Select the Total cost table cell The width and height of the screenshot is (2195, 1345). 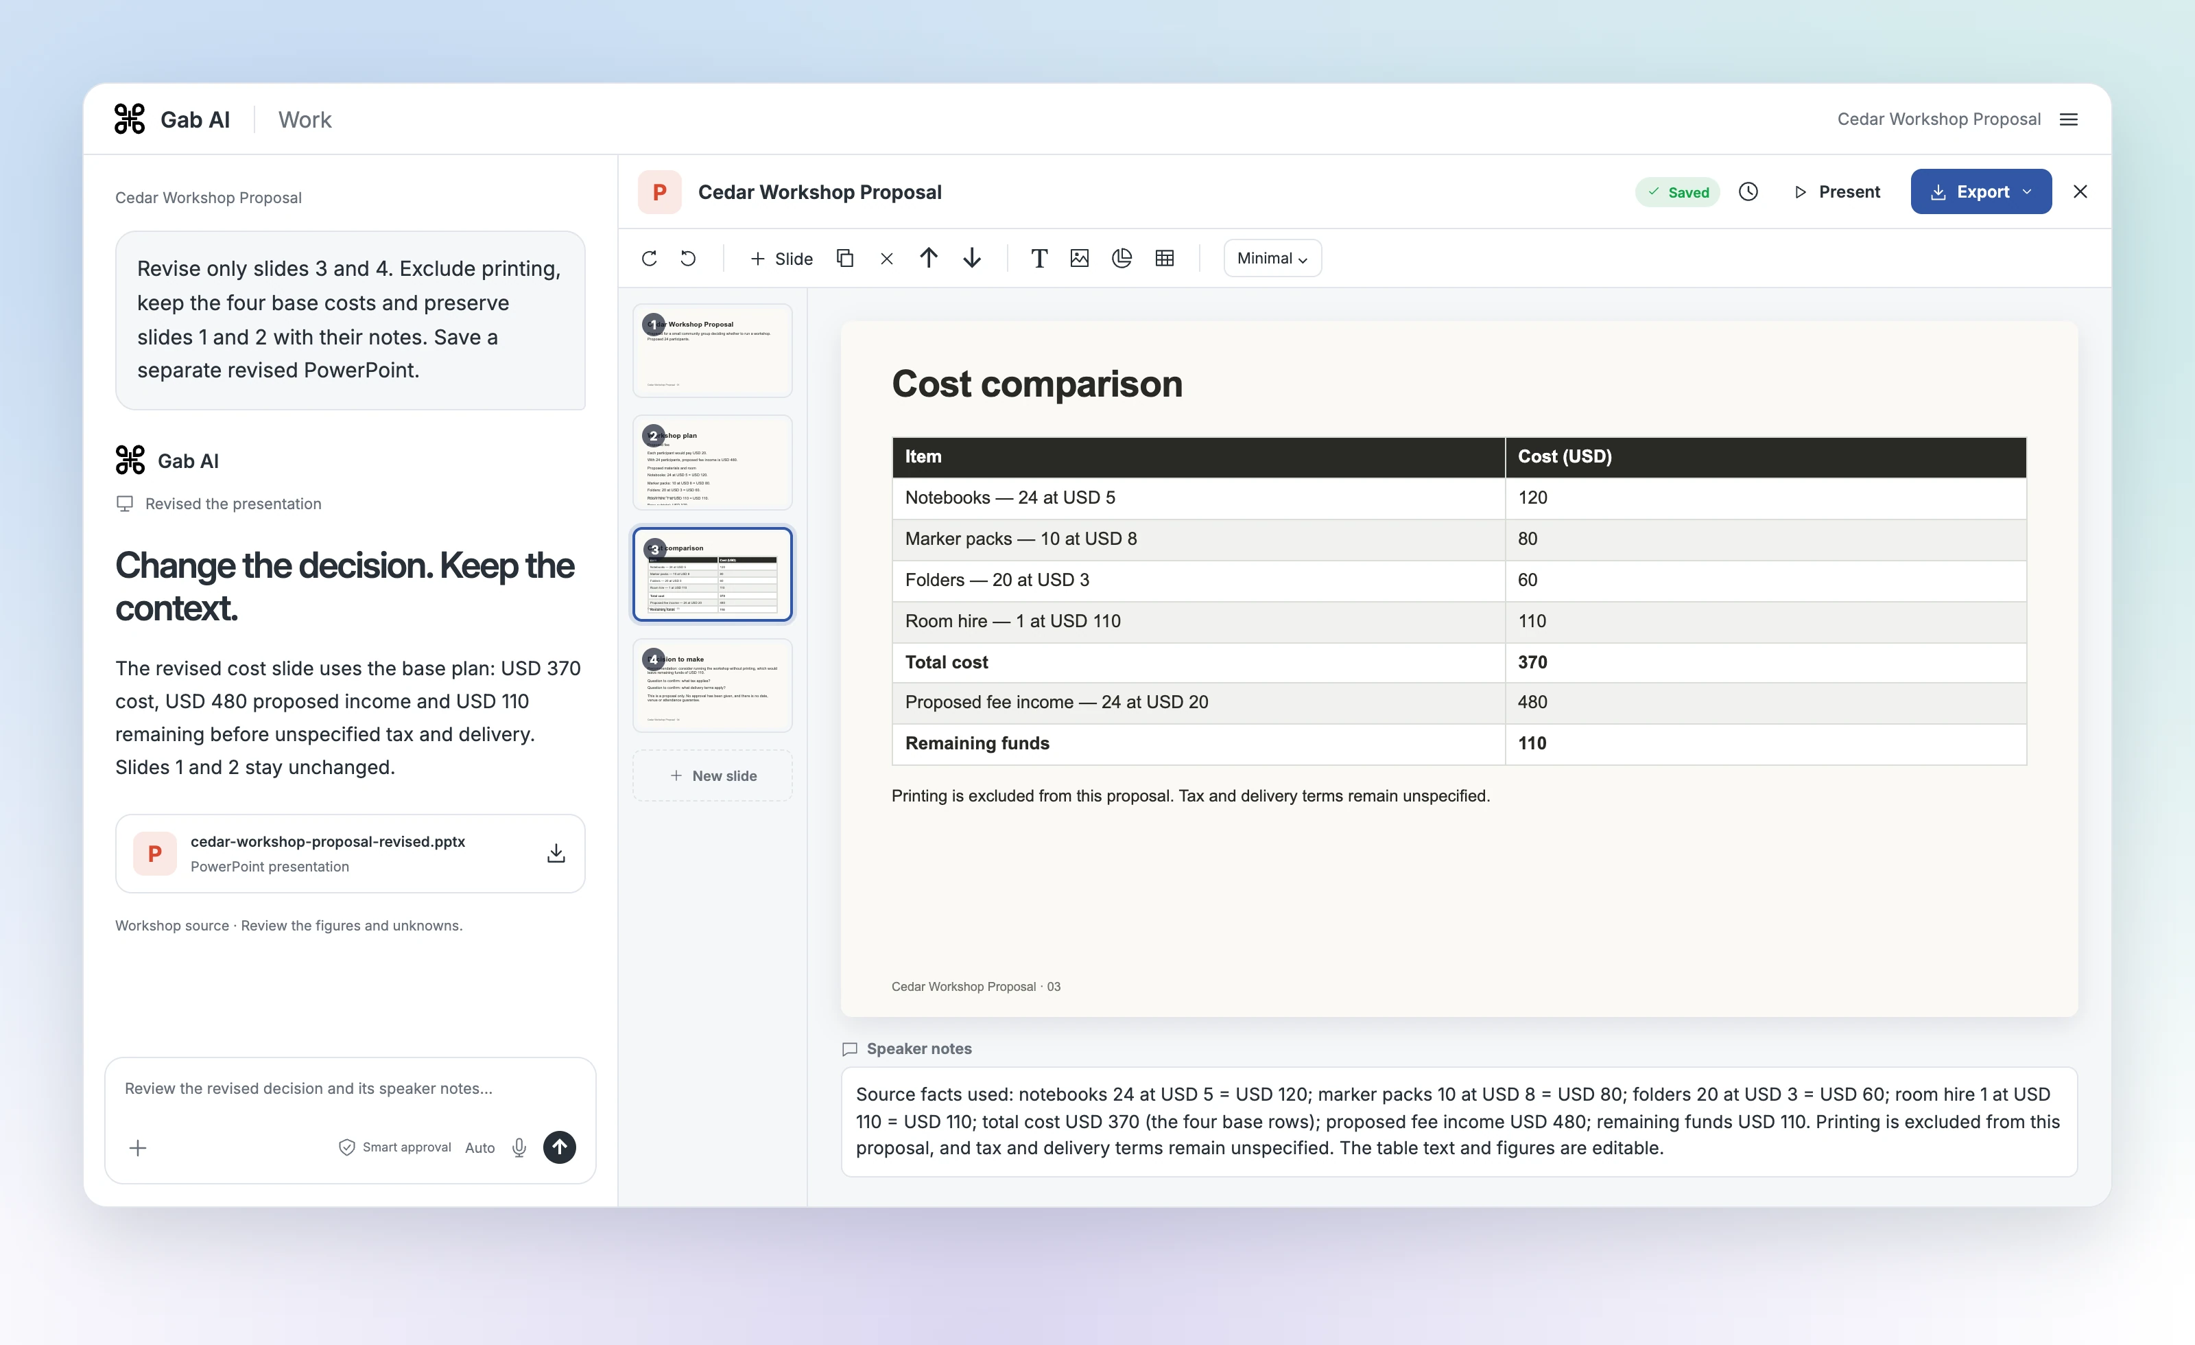[1198, 662]
